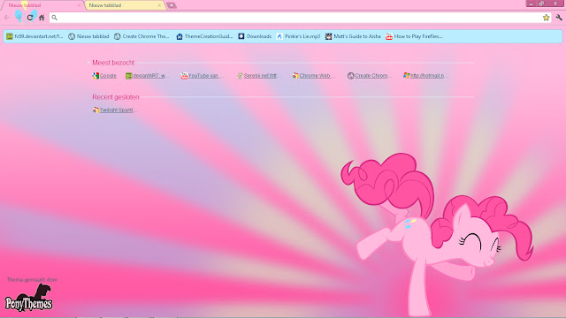This screenshot has width=566, height=318.
Task: Open Chrome Web most visited link
Action: [314, 76]
